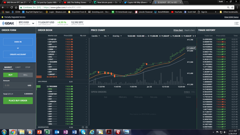
Task: Open the Apps bookmark shortcut
Action: [6, 12]
